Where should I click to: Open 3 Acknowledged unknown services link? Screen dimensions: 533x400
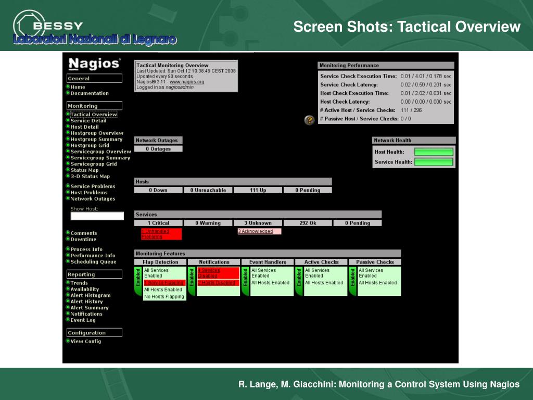point(256,231)
